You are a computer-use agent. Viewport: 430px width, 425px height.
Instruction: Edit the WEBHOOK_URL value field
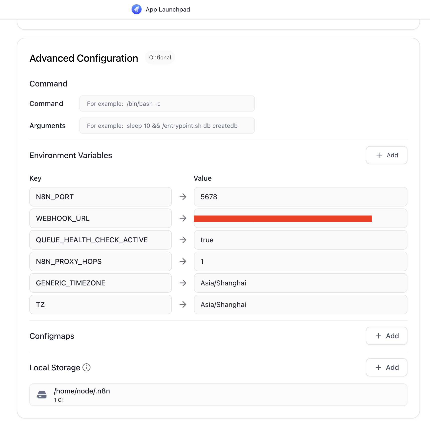coord(300,218)
